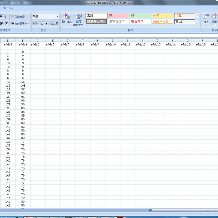218x218 pixels.
Task: Apply the 适中 neutral cell style
Action: point(162,16)
